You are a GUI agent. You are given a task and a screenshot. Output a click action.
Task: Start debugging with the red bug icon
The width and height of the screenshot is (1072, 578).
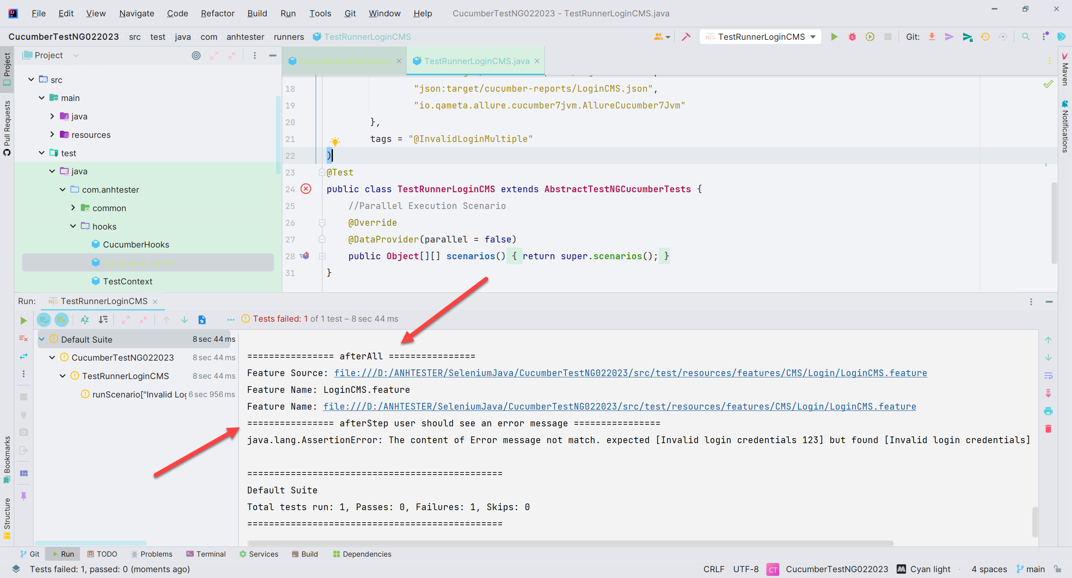852,37
